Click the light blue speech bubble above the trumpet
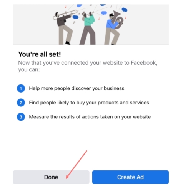Viewport: 173px width, 187px height. [104, 13]
